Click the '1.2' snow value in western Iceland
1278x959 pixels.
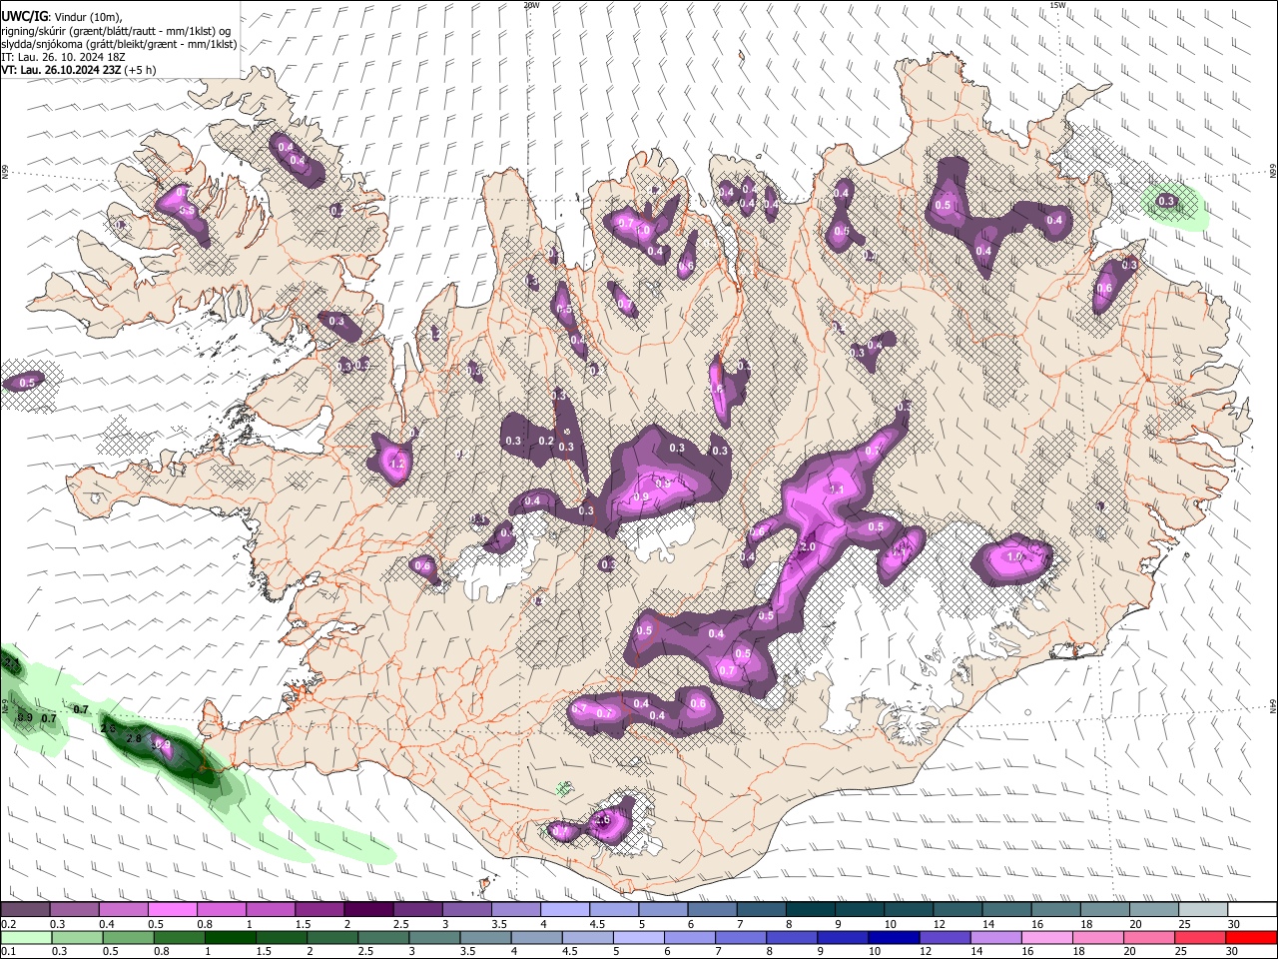395,465
